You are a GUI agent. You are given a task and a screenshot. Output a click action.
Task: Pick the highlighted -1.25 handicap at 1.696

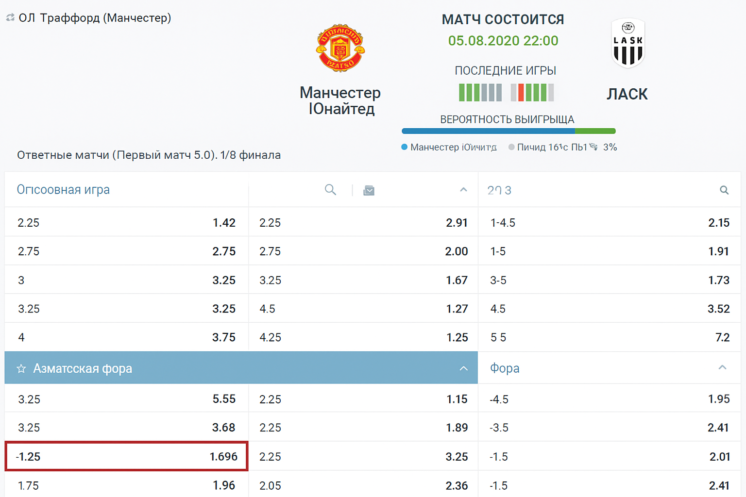[x=126, y=456]
